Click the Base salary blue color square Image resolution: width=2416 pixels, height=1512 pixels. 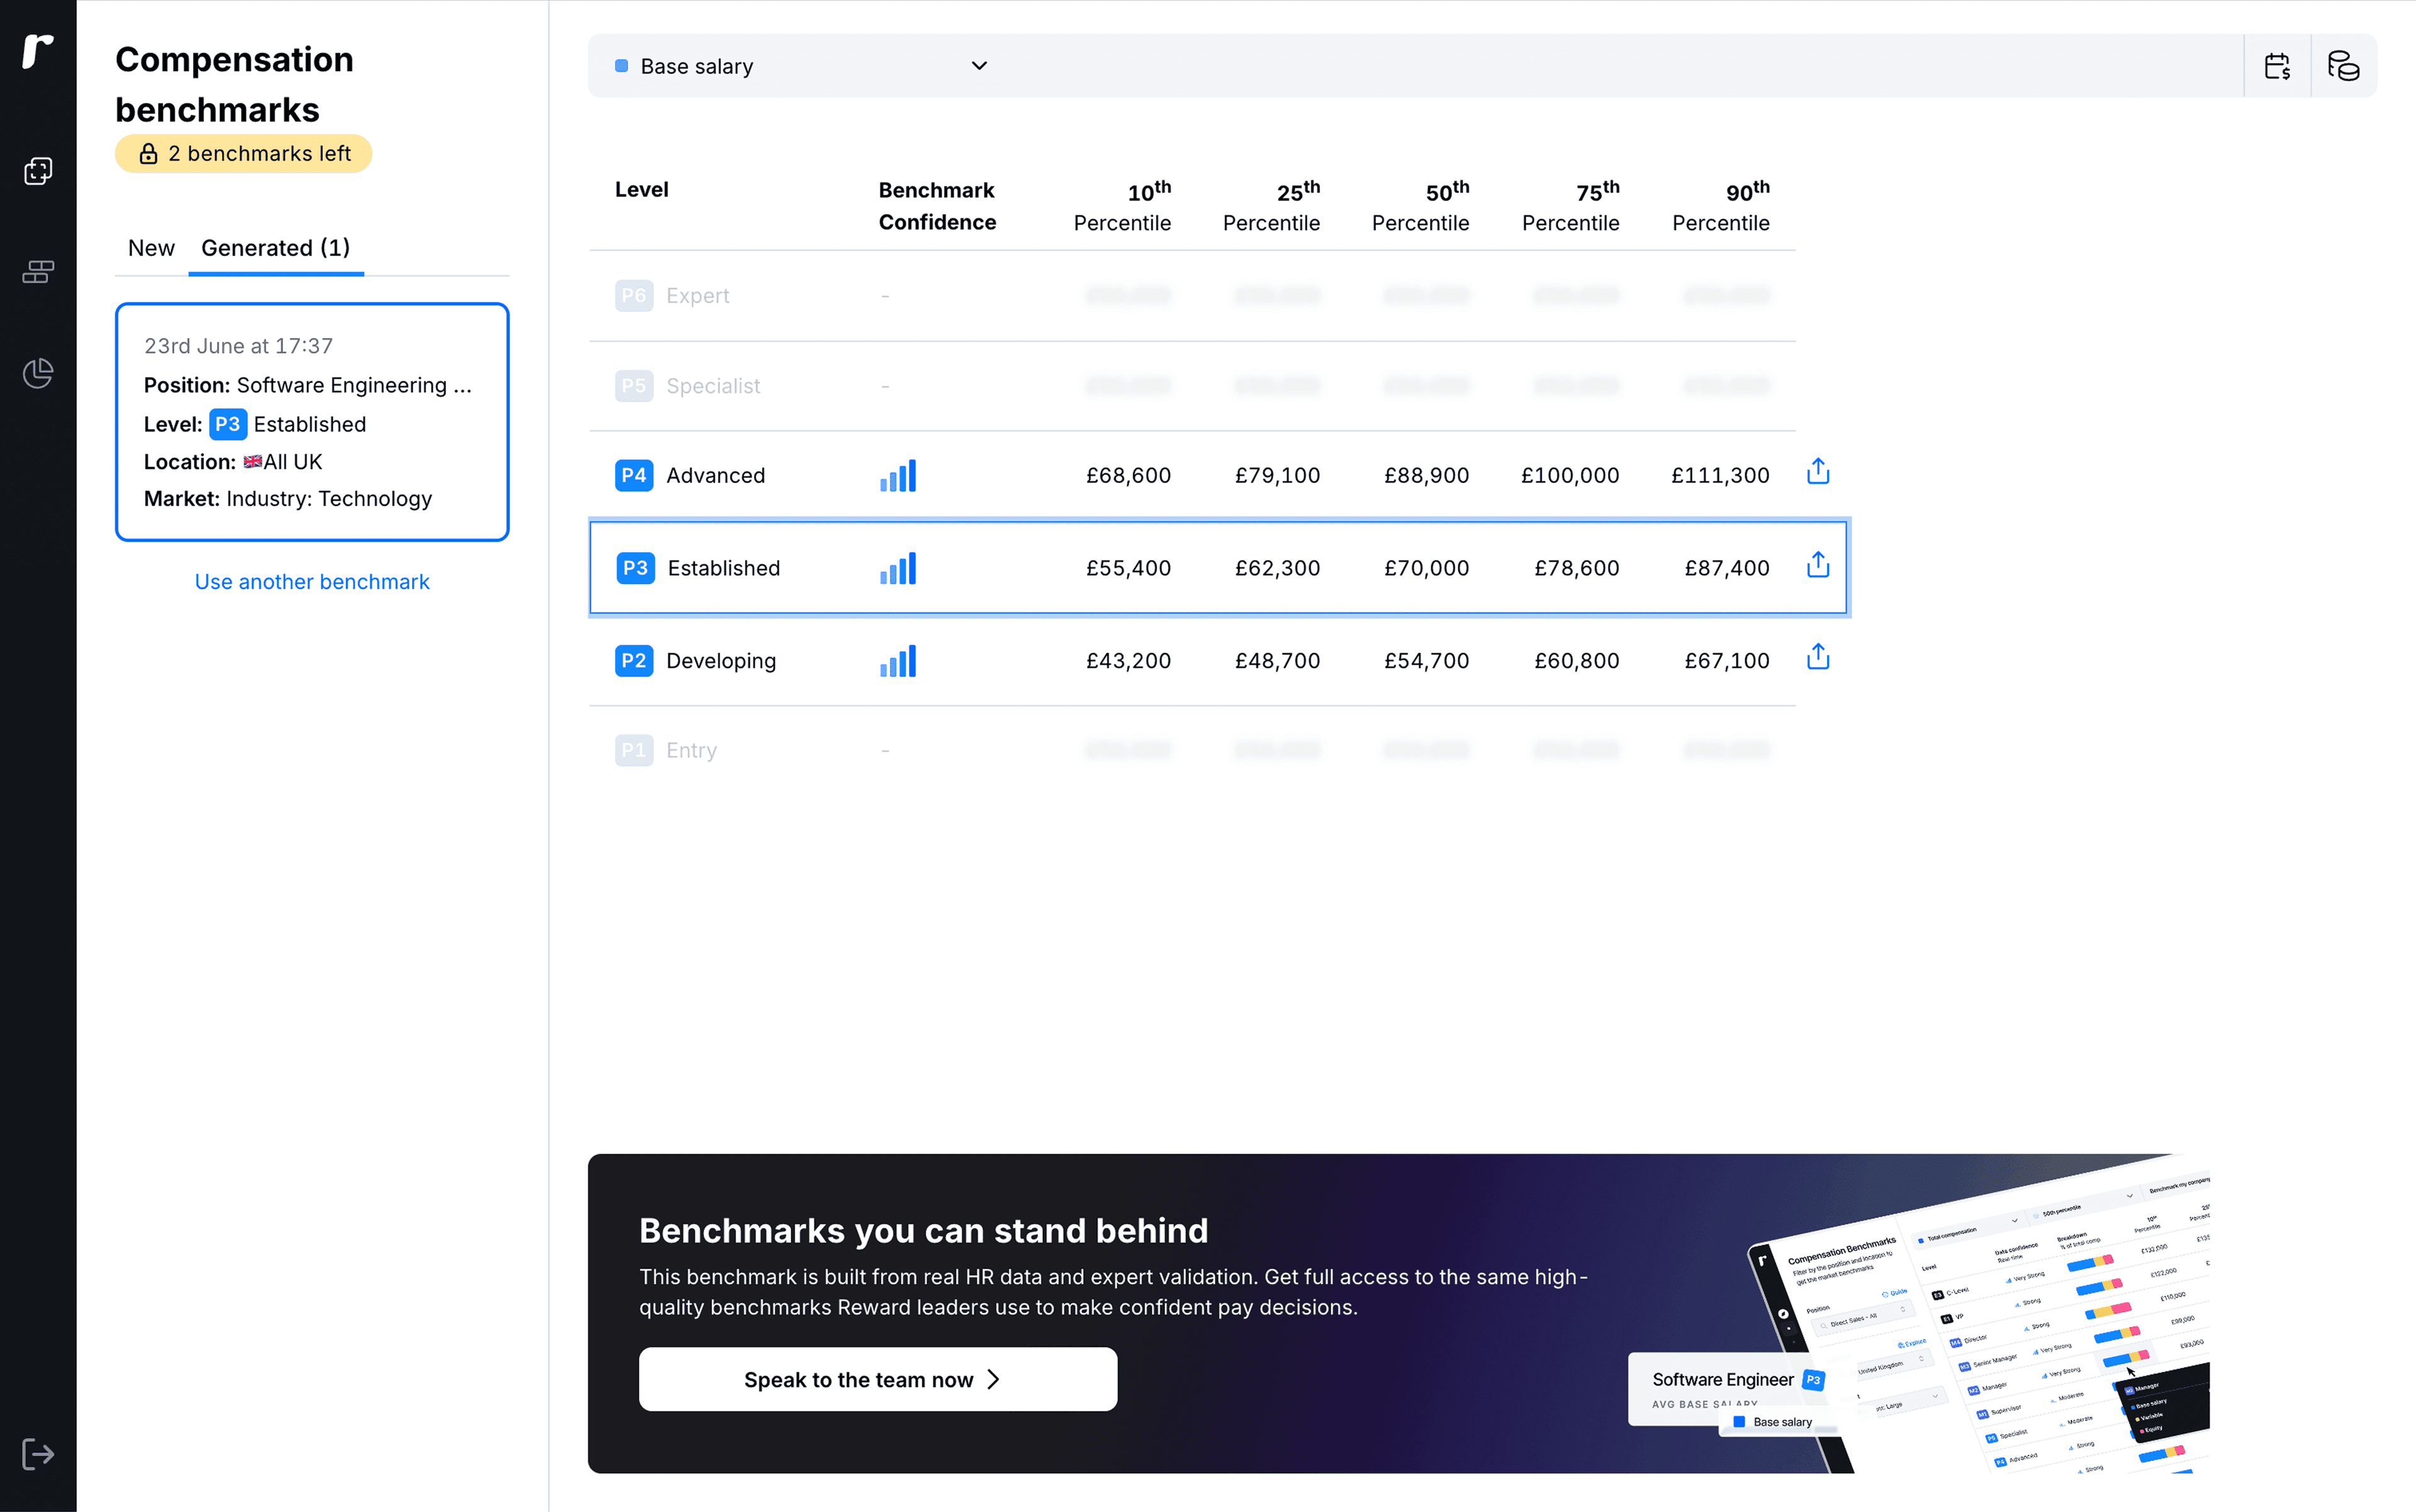point(621,66)
